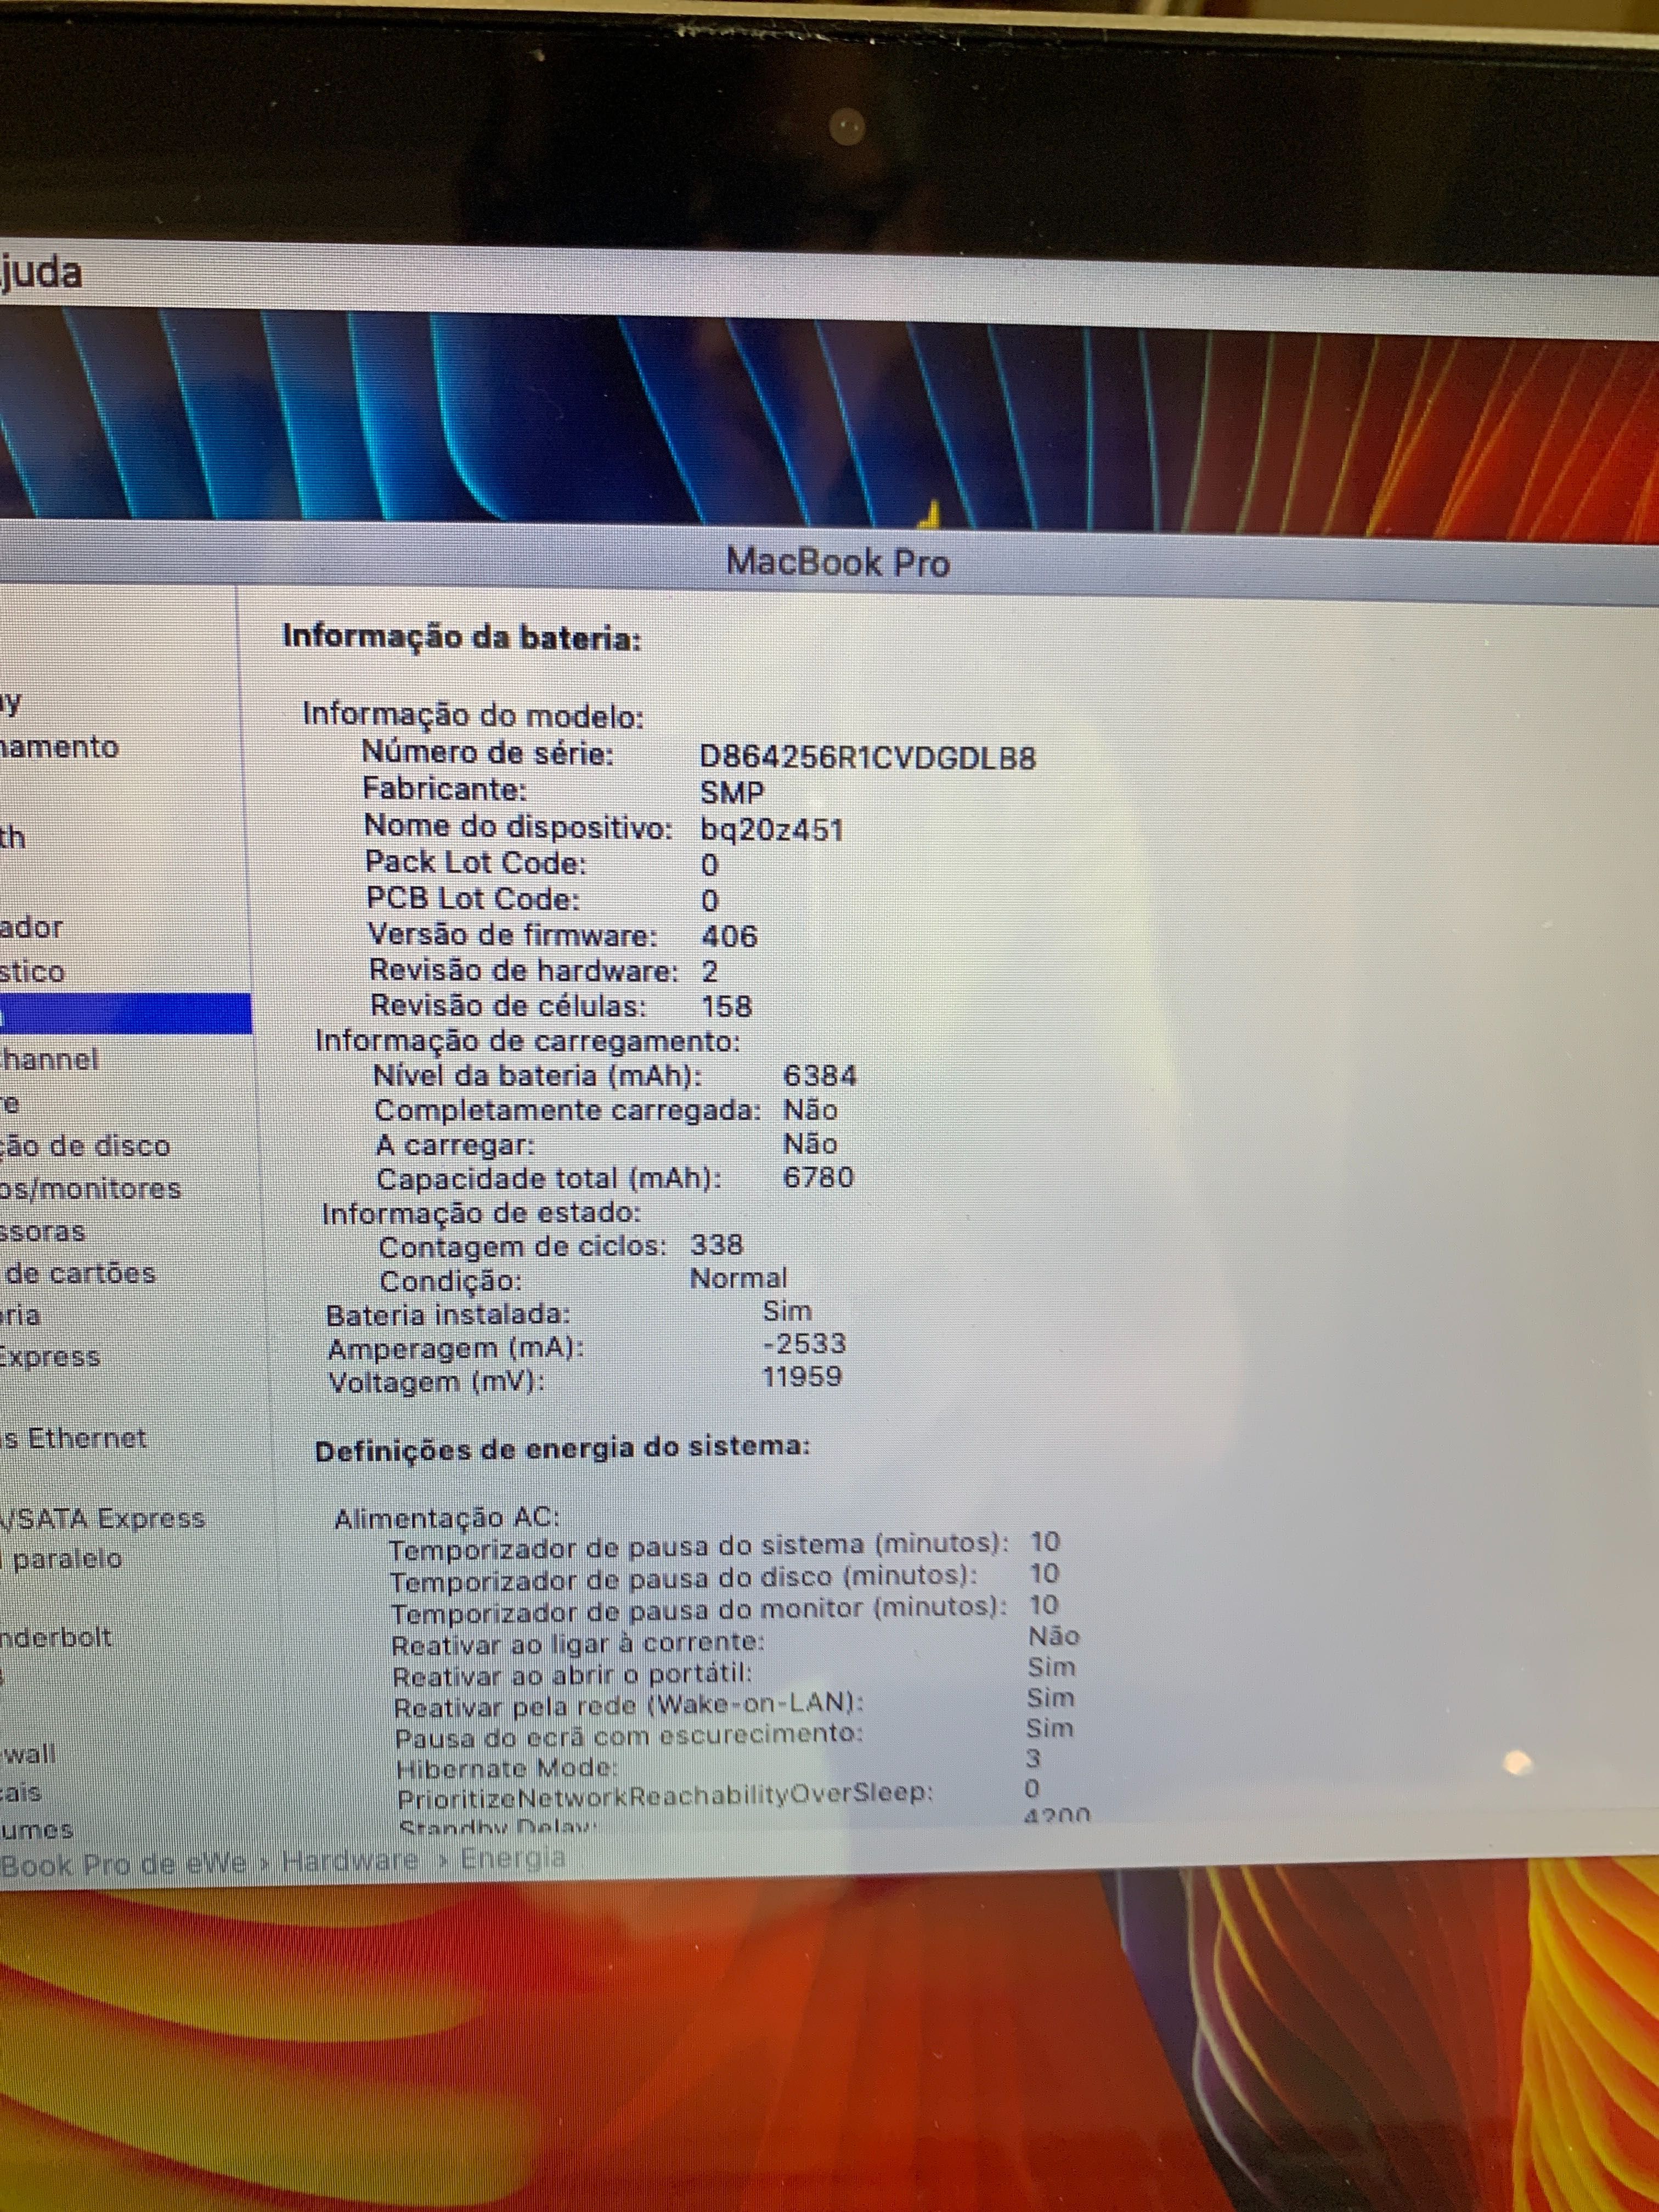Click 'Reativar ao abrir o portátil:' label
The image size is (1659, 2212).
tap(572, 1674)
